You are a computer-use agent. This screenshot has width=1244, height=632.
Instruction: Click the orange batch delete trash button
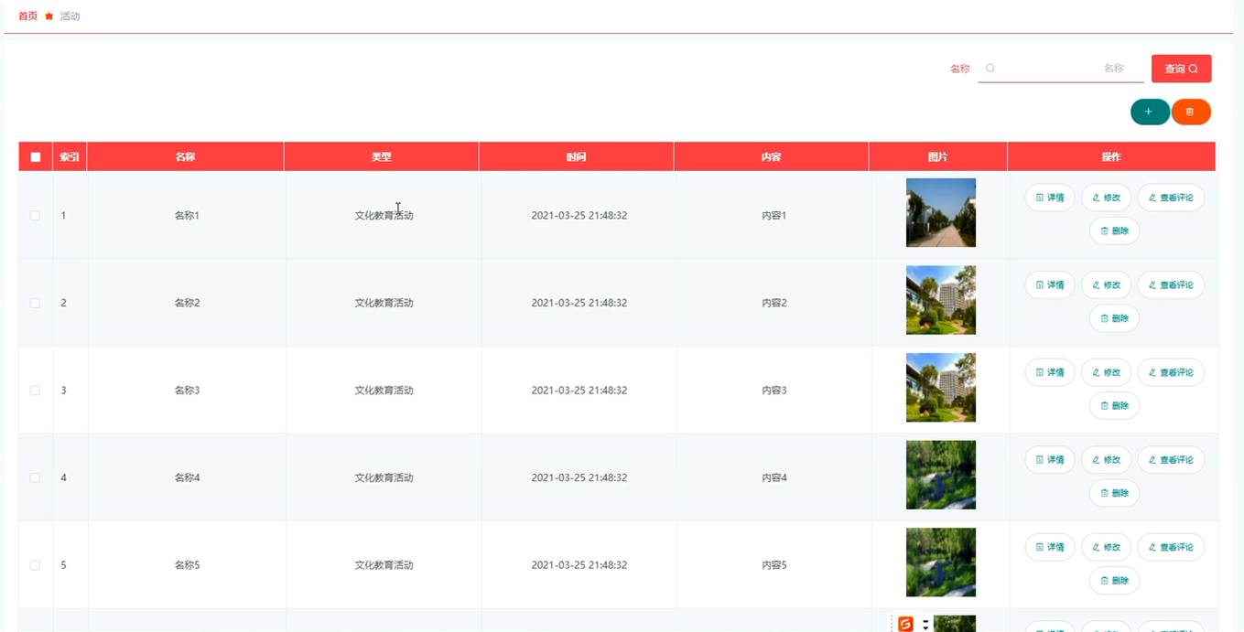click(1191, 112)
